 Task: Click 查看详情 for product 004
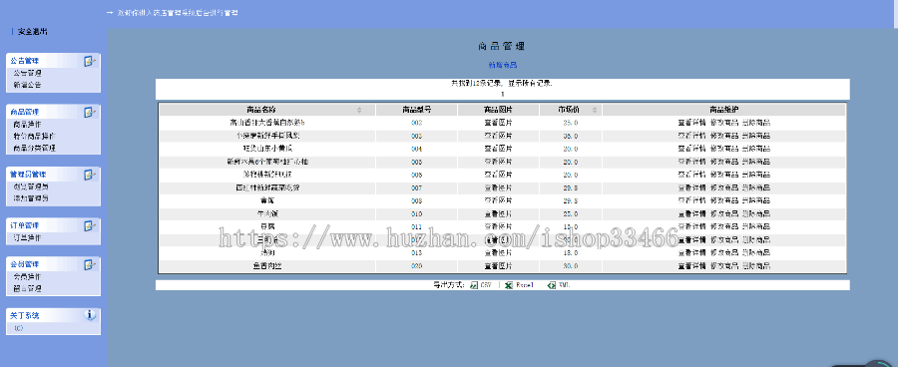pos(691,149)
